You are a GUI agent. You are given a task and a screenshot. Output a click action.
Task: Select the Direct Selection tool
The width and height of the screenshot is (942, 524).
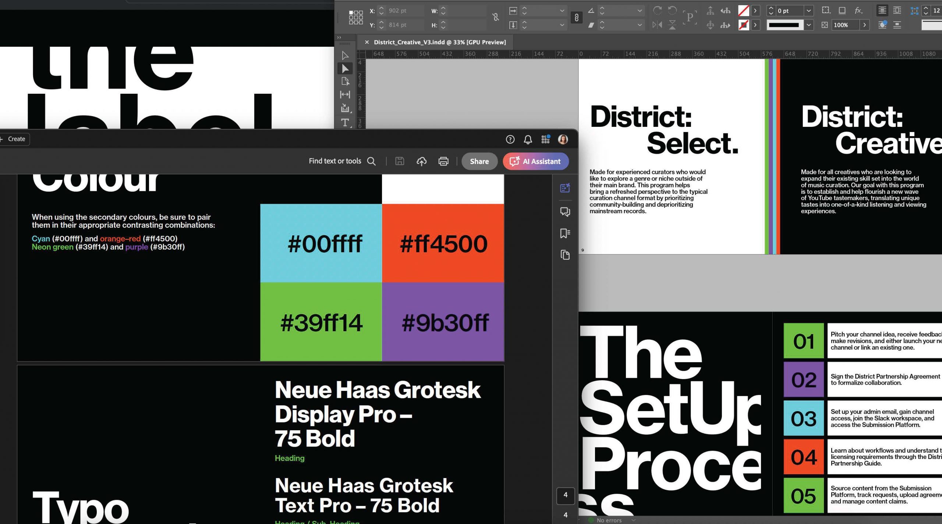pyautogui.click(x=345, y=69)
